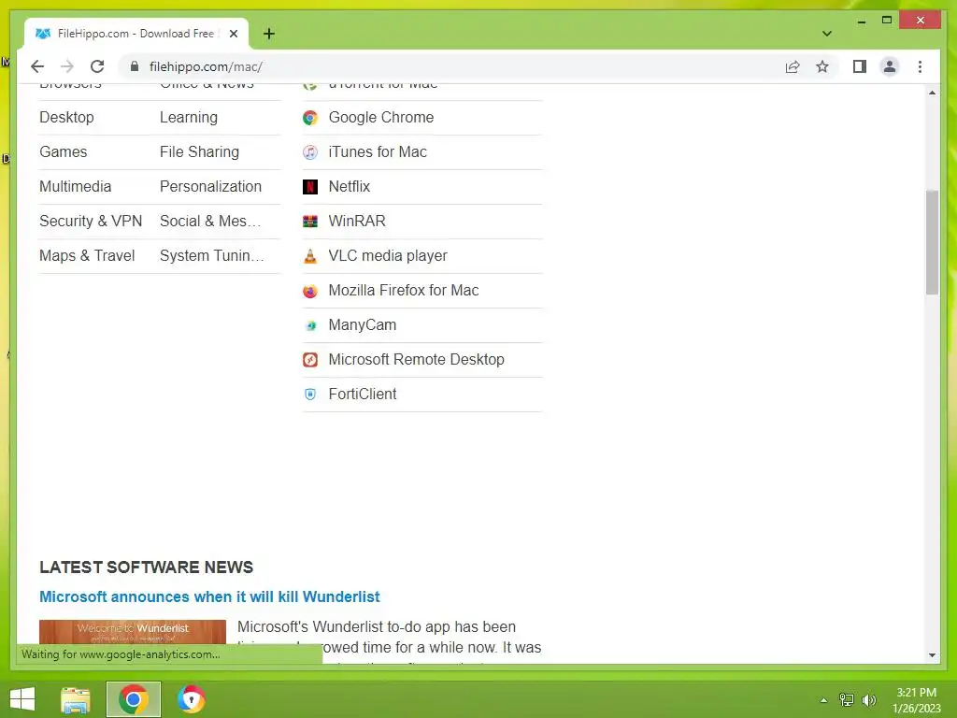Open the Maps & Travel category

click(x=87, y=256)
